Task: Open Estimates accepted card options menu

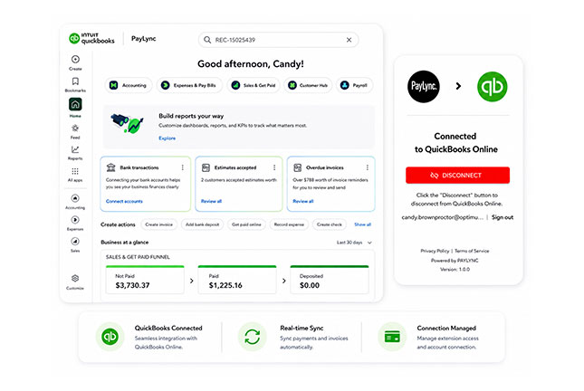Action: point(274,167)
